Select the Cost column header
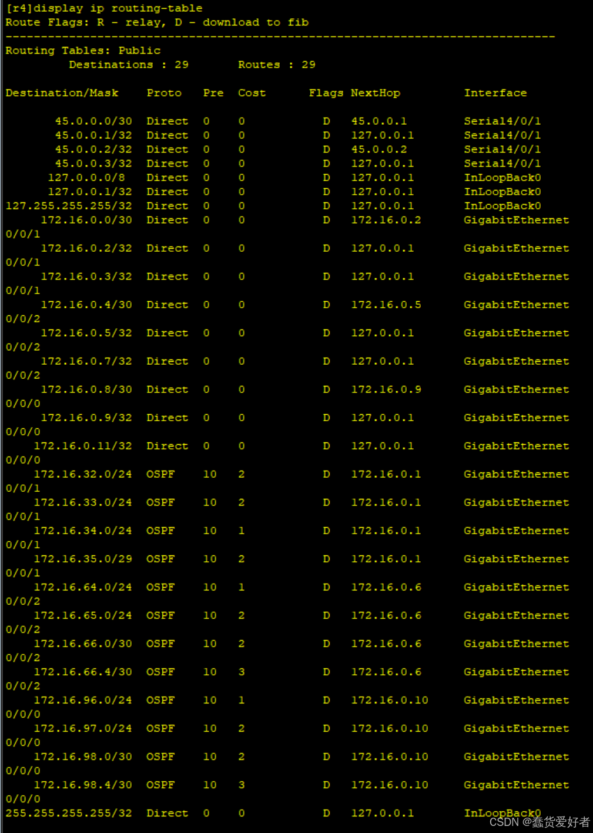 coord(251,92)
